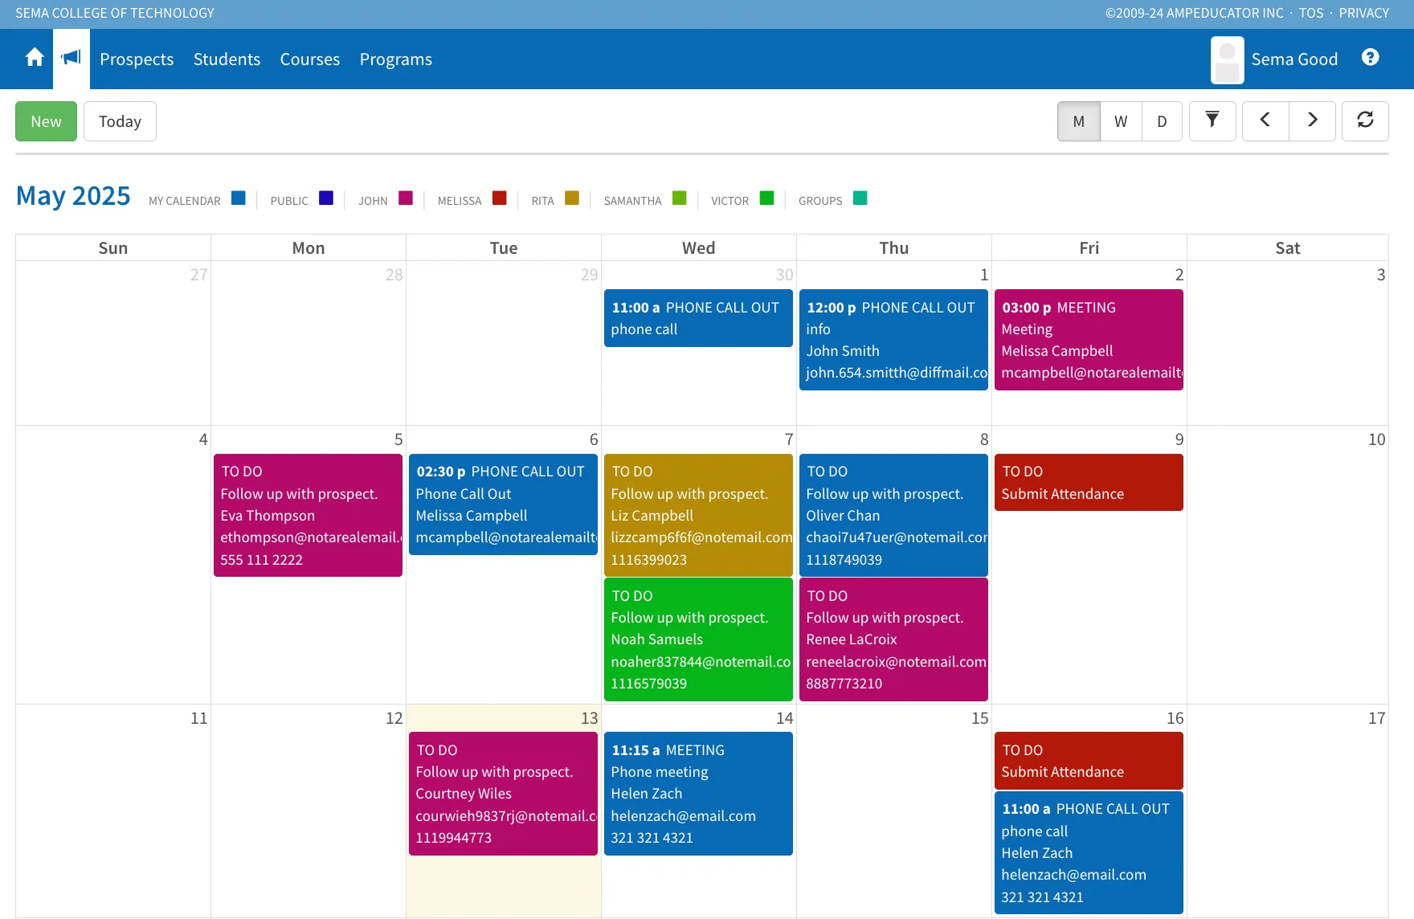This screenshot has width=1414, height=919.
Task: Select the GROUPS legend label
Action: click(x=820, y=201)
